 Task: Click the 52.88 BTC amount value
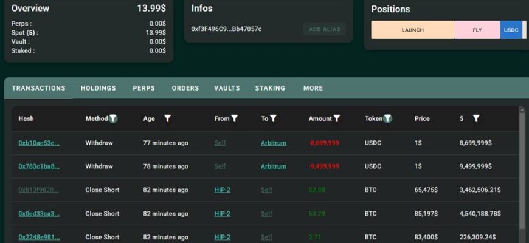pos(317,190)
